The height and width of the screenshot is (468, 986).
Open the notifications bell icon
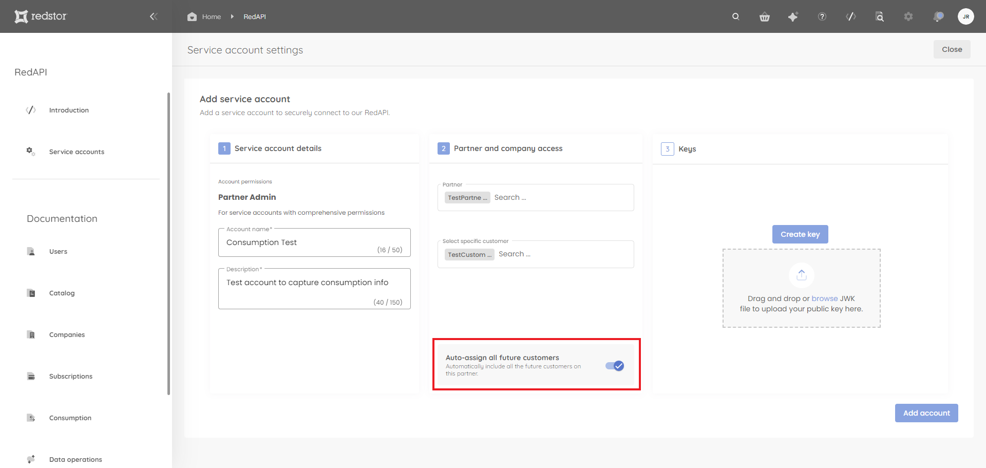pyautogui.click(x=938, y=16)
